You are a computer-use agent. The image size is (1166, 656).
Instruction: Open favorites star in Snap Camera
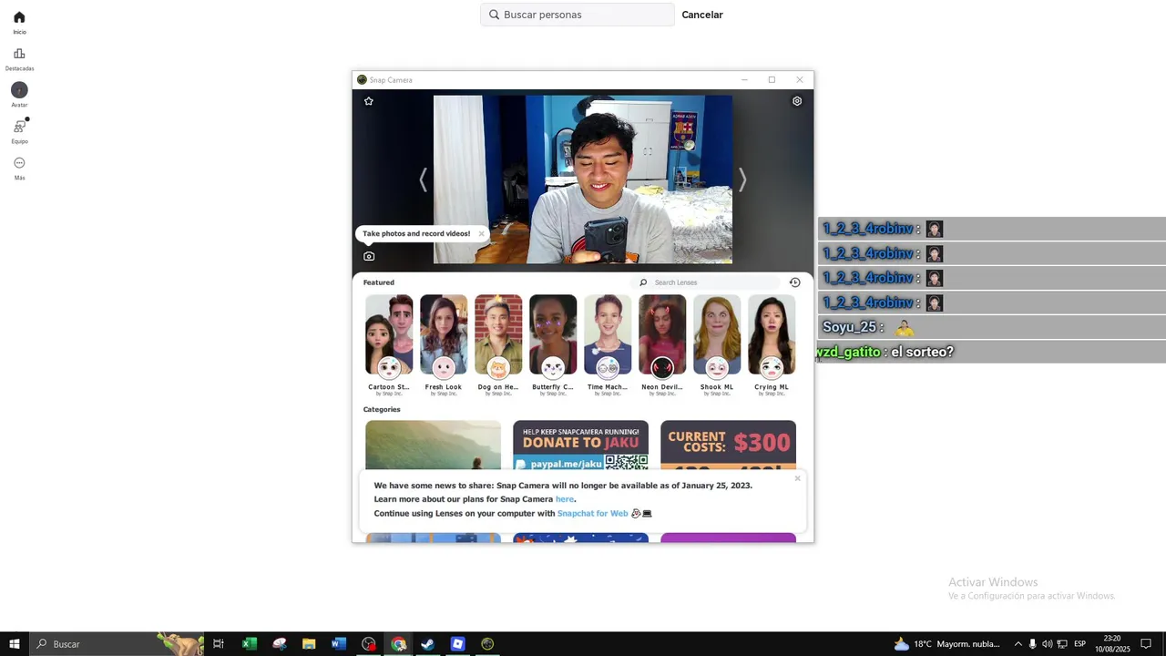pos(369,101)
